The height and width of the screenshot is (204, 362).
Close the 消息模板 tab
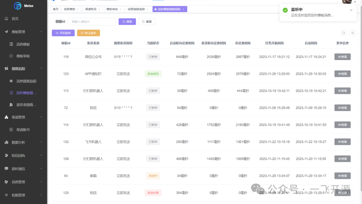(78, 9)
